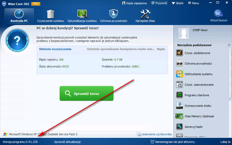
Task: Click the alarm clock schedule icon
Action: click(152, 142)
